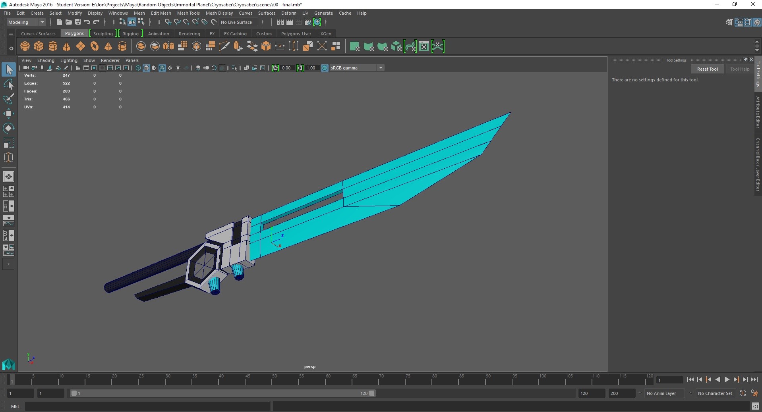The image size is (762, 412).
Task: Pick the Rotate tool in toolbox
Action: 8,128
